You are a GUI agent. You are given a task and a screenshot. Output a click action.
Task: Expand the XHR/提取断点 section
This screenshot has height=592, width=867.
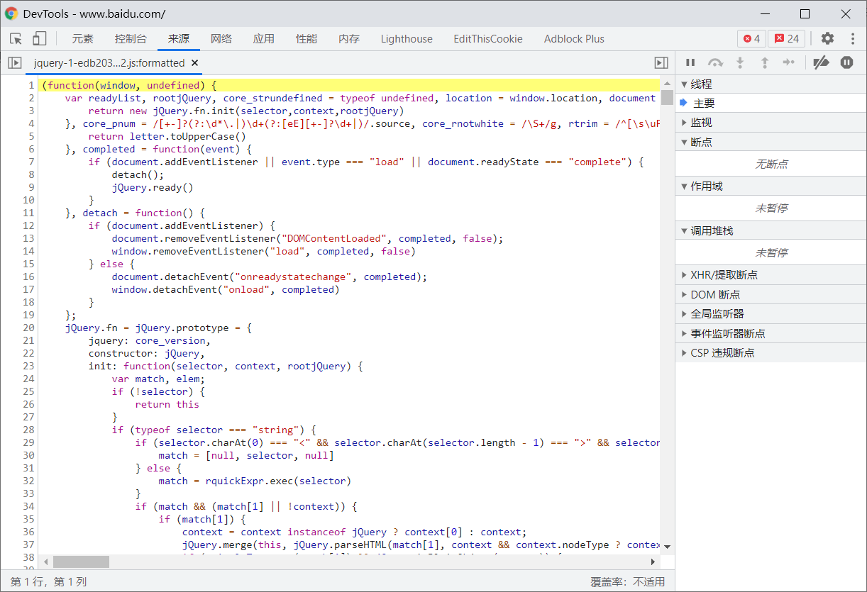click(771, 274)
